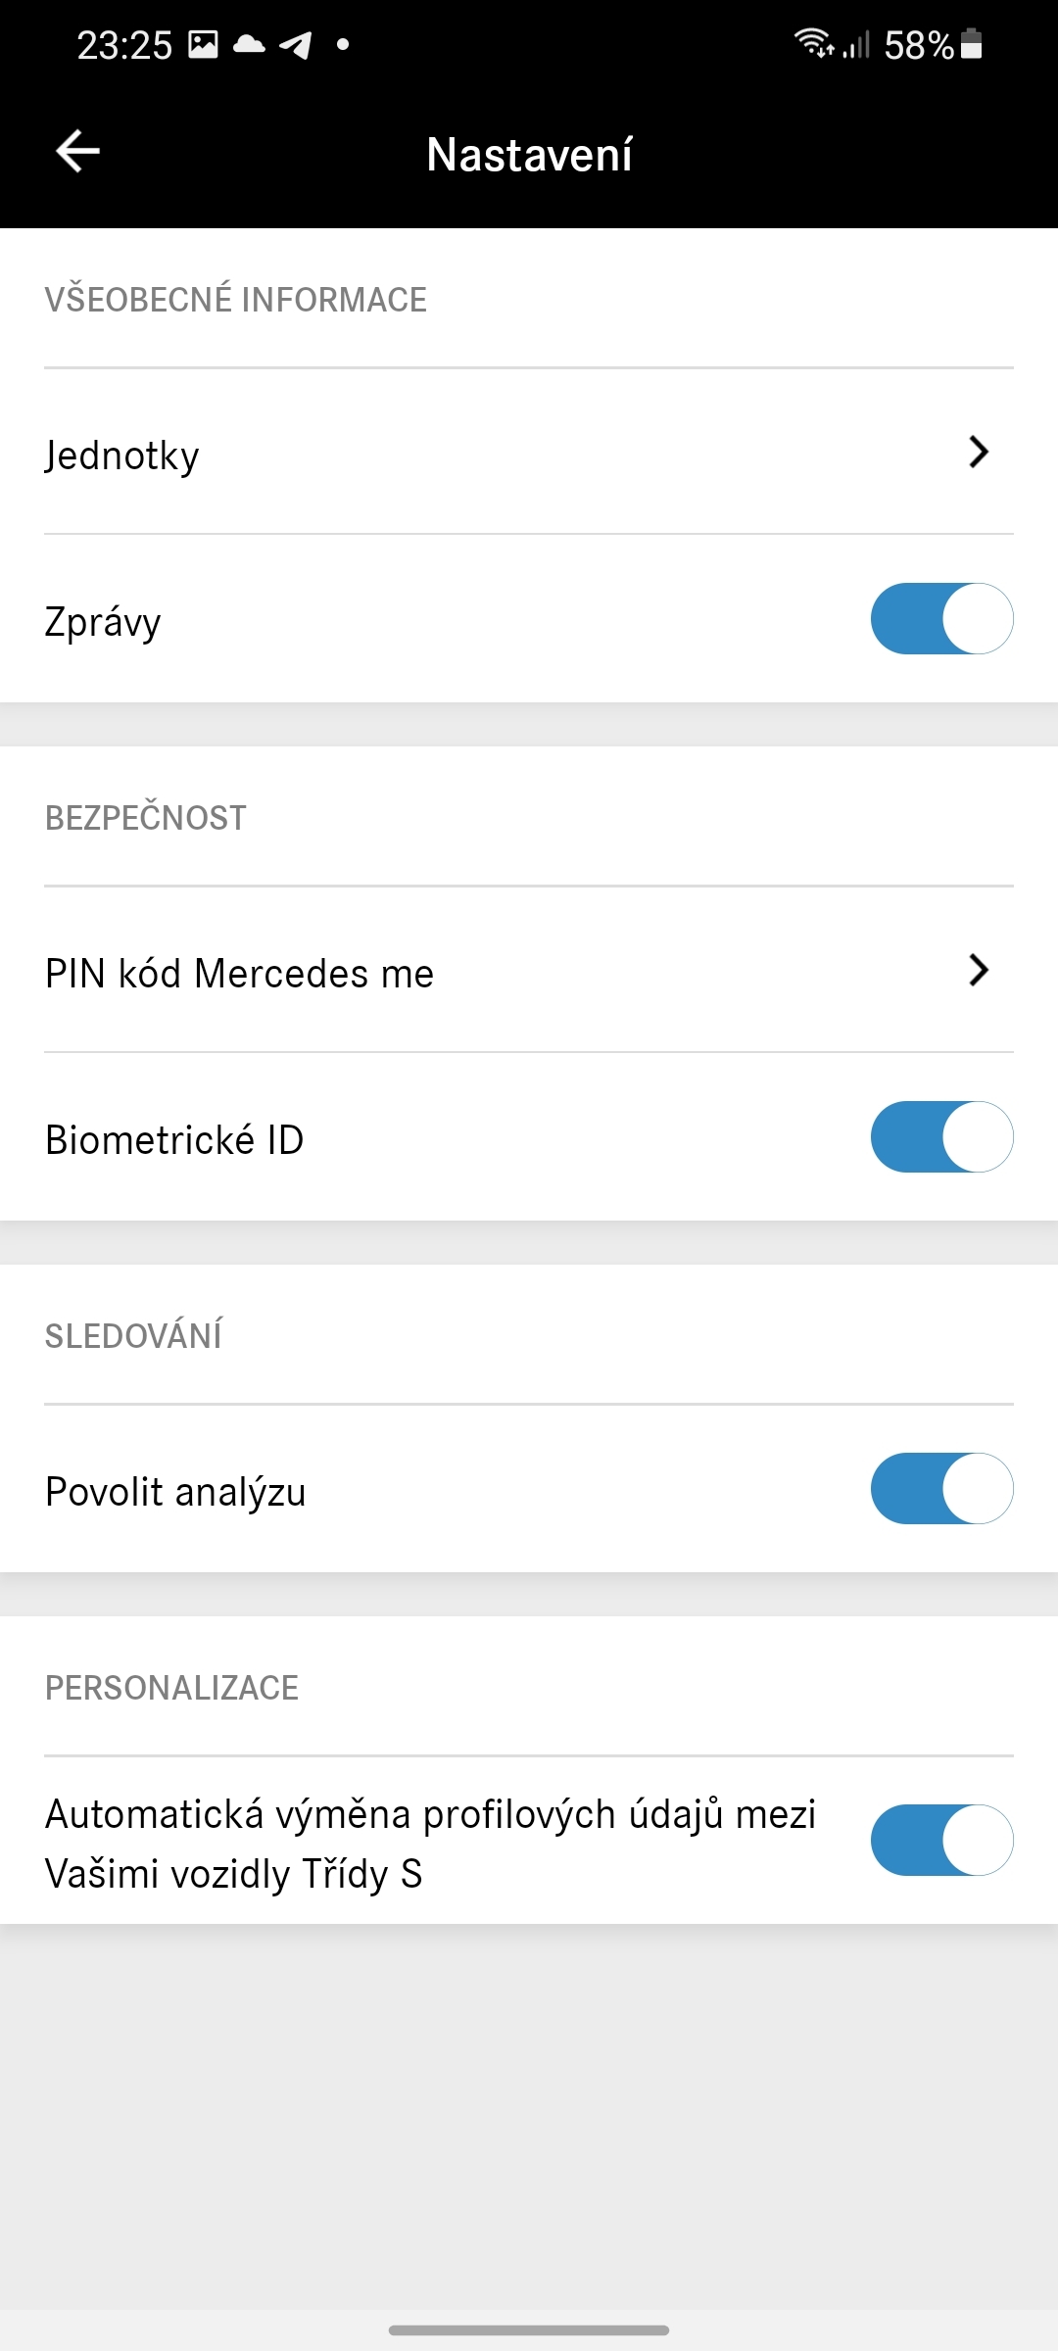
Task: Switch off Automatická výměna profilových údajů
Action: 941,1840
